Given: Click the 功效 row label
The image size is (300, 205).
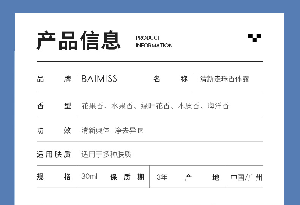Looking at the screenshot, I should pos(54,130).
